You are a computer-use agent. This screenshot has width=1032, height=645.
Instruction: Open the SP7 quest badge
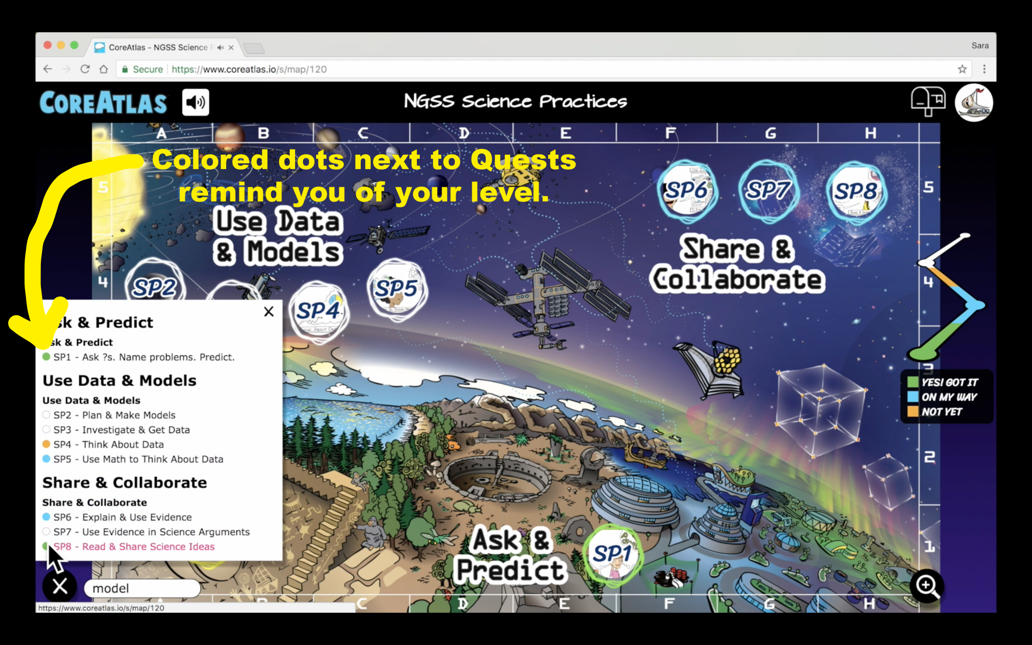click(x=769, y=191)
